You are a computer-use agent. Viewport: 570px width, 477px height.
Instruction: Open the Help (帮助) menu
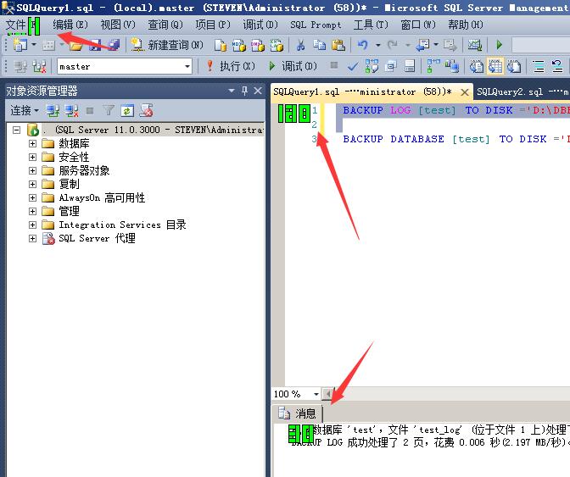tap(466, 25)
